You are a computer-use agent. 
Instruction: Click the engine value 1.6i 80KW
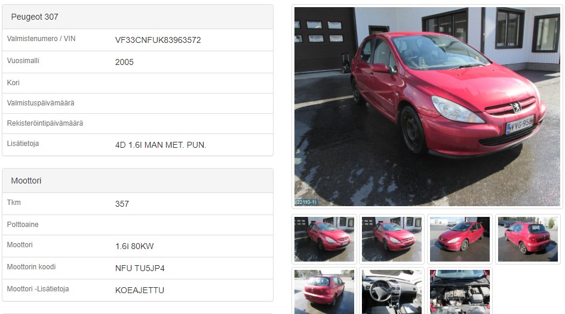click(134, 246)
